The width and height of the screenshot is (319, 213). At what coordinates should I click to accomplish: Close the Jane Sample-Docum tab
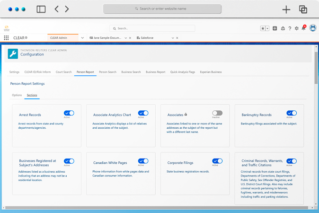click(x=130, y=38)
